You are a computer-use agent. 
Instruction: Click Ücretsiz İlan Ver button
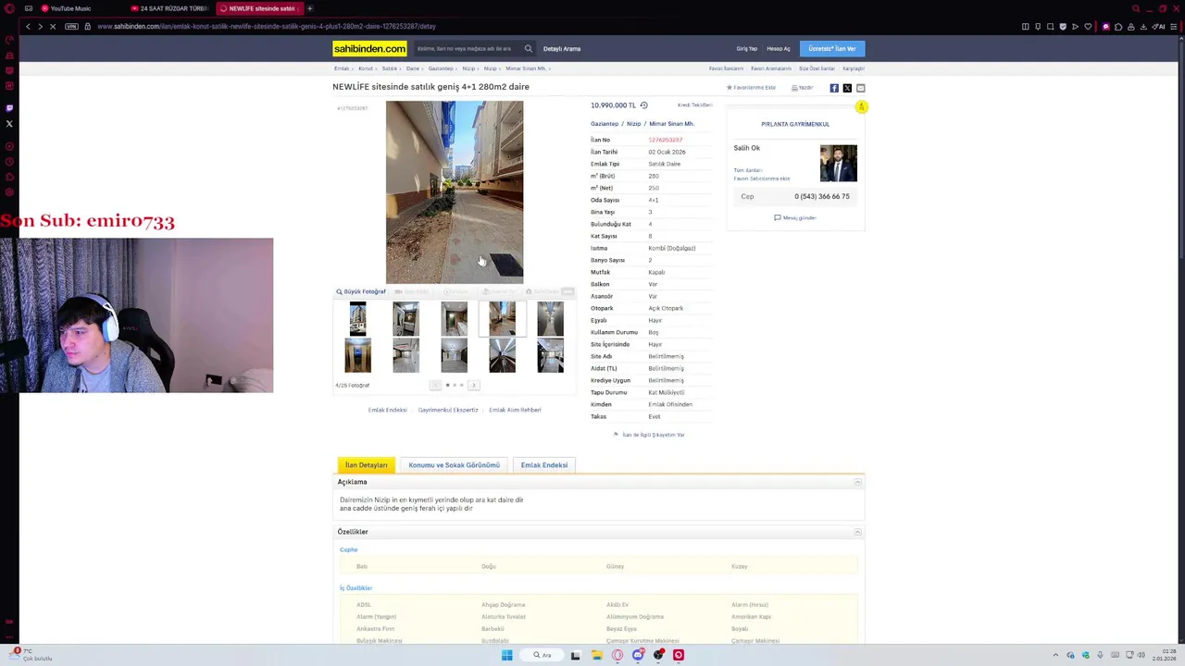[x=831, y=48]
